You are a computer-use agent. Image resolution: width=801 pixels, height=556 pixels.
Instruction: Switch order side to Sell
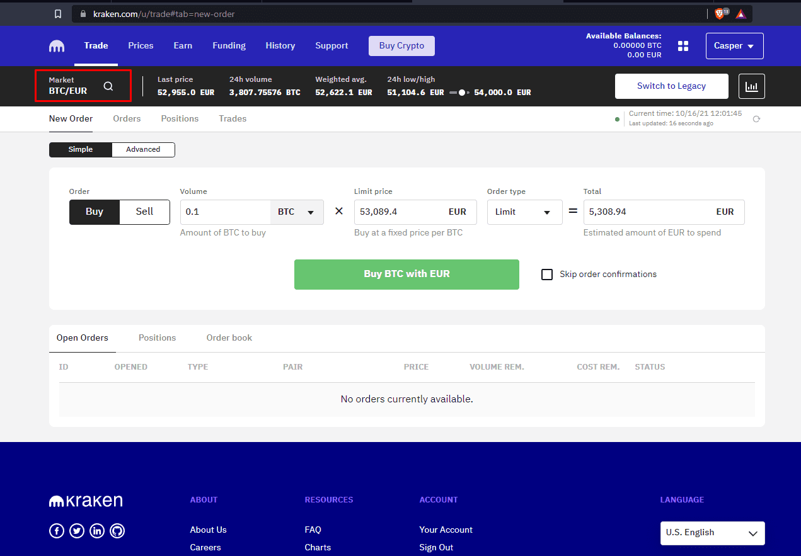144,212
